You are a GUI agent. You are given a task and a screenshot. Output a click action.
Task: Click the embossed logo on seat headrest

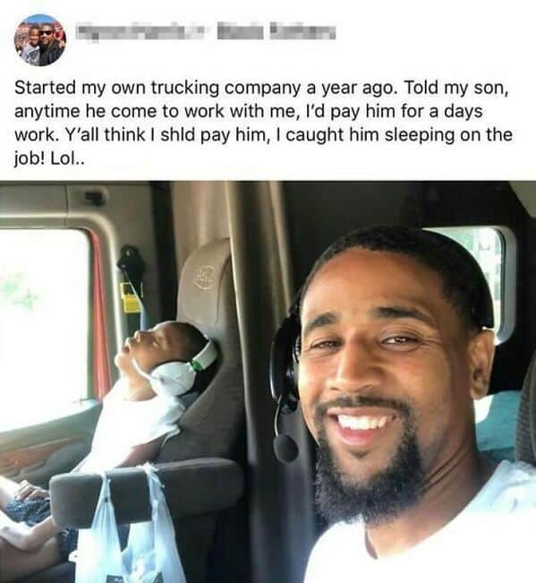[x=203, y=277]
